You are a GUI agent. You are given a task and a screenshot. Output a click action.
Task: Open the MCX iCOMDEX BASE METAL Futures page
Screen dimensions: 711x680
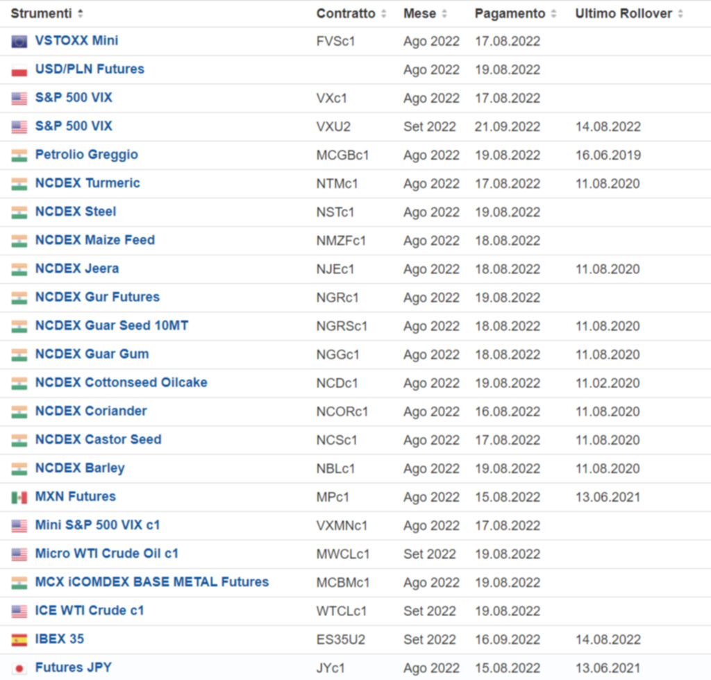pyautogui.click(x=151, y=582)
